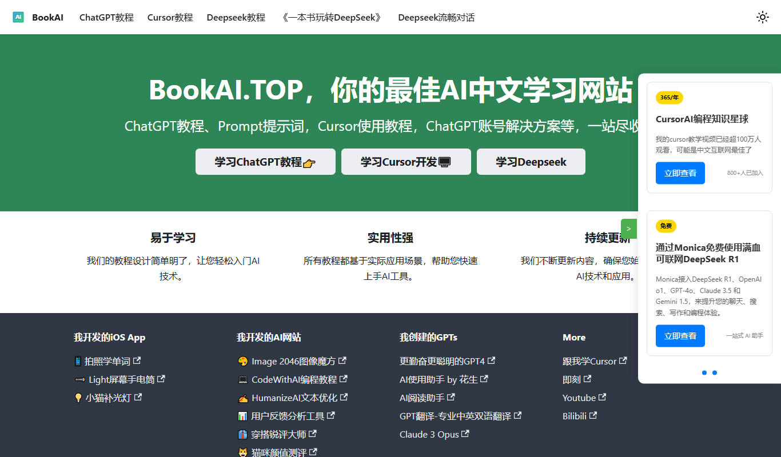Go to BookAI home text link
Image resolution: width=781 pixels, height=457 pixels.
(x=47, y=17)
